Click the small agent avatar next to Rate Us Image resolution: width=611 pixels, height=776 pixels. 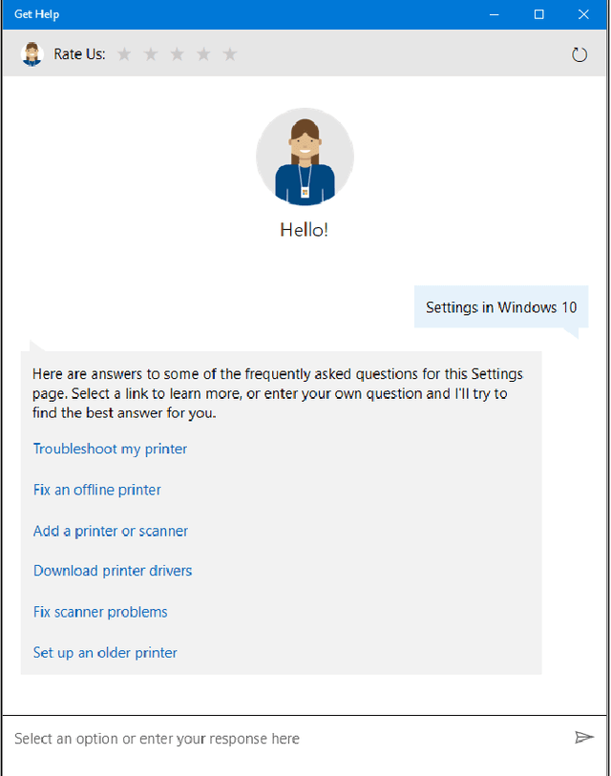pyautogui.click(x=32, y=53)
